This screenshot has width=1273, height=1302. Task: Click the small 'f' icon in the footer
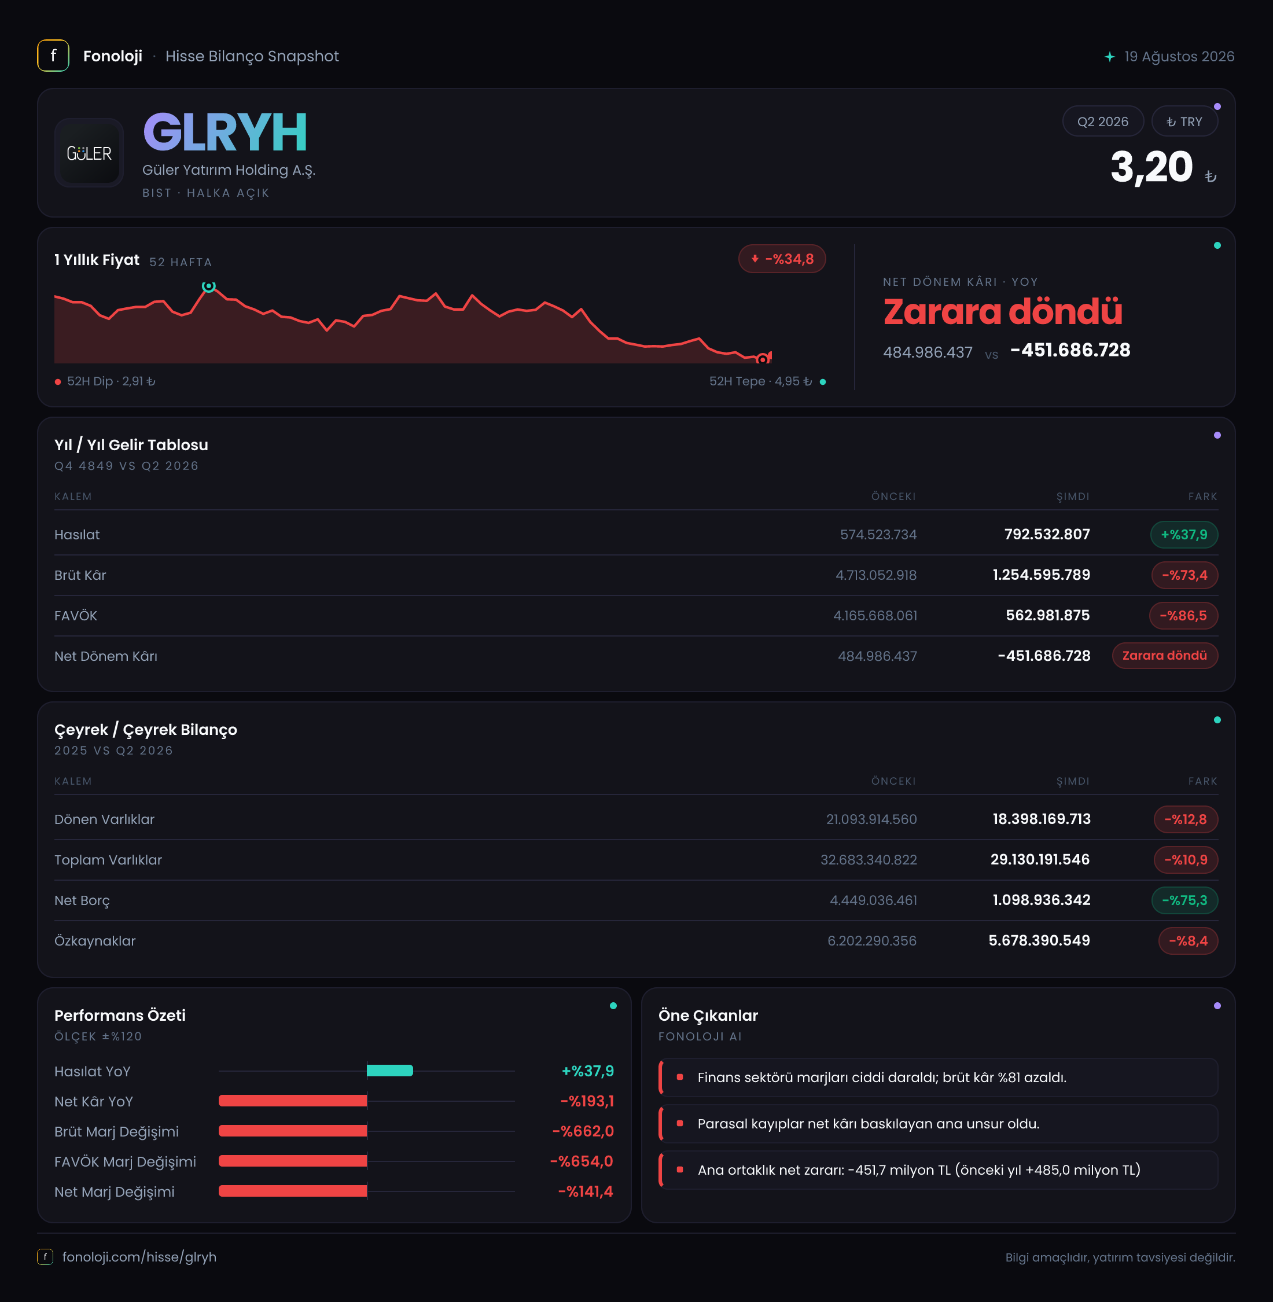click(45, 1256)
